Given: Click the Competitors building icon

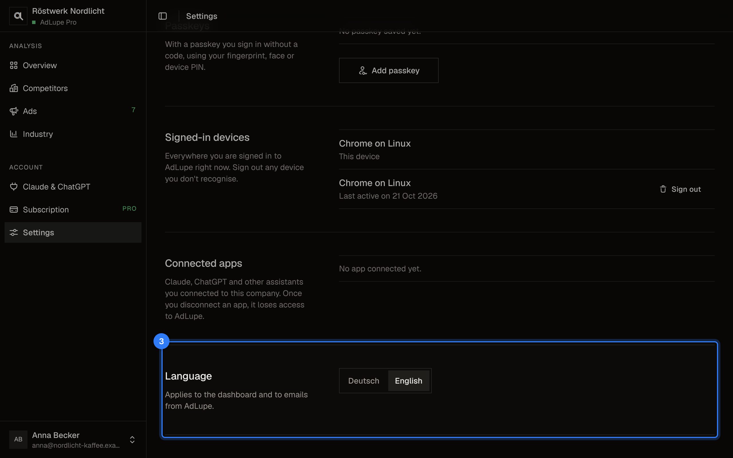Looking at the screenshot, I should 14,88.
